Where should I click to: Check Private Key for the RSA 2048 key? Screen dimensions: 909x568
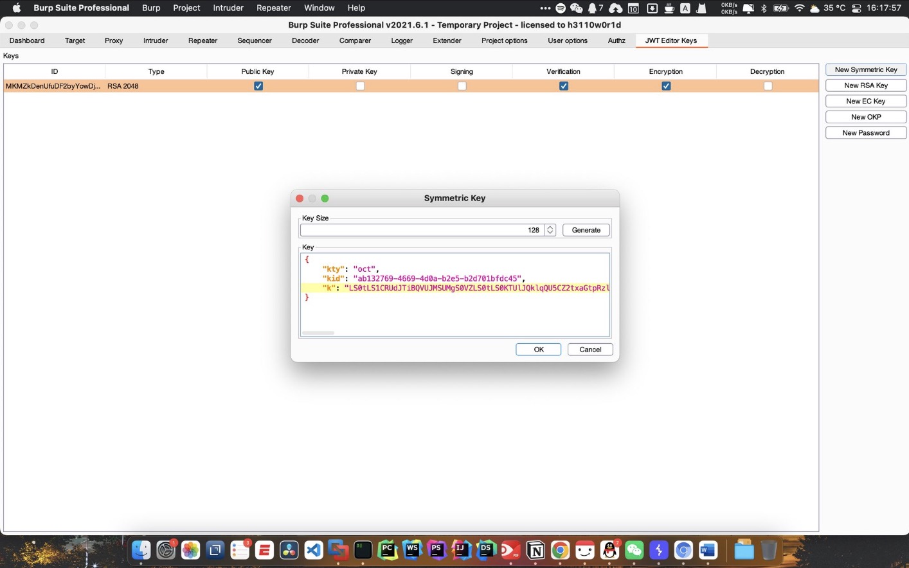click(360, 86)
